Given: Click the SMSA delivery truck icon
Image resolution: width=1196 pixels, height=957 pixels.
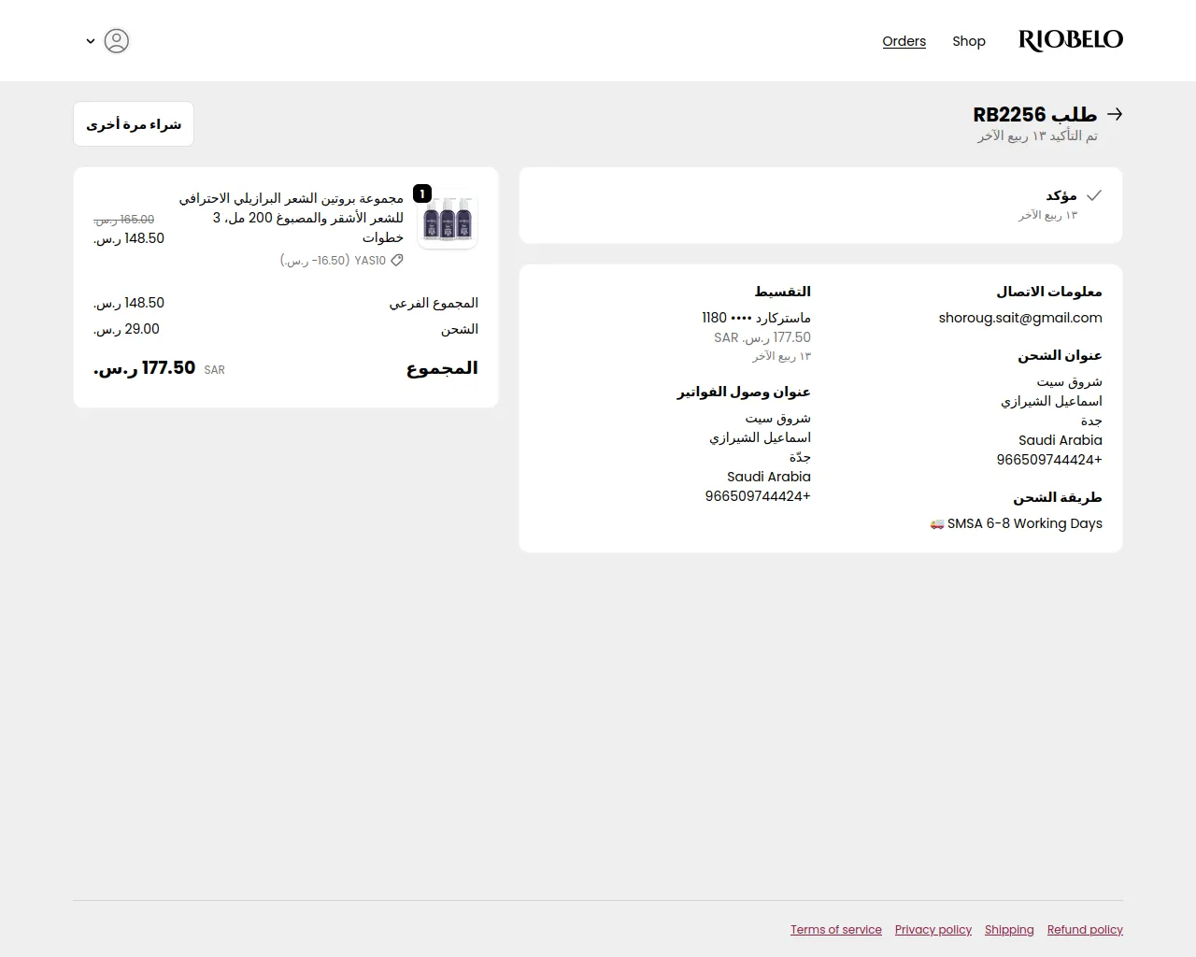Looking at the screenshot, I should pos(937,523).
